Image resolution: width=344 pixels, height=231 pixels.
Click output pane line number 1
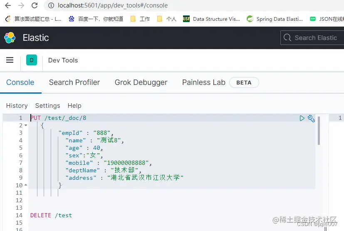[340, 118]
